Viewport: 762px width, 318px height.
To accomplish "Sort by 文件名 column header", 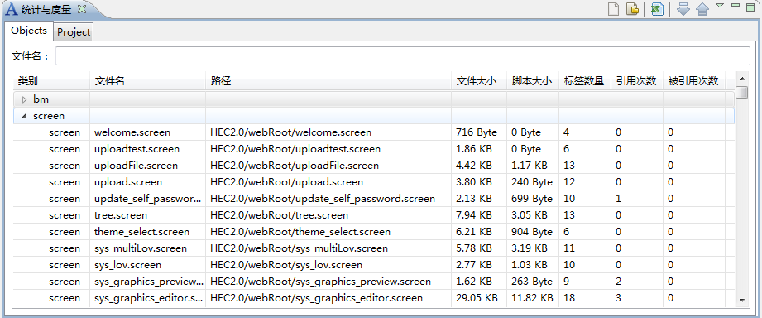I will click(x=147, y=80).
